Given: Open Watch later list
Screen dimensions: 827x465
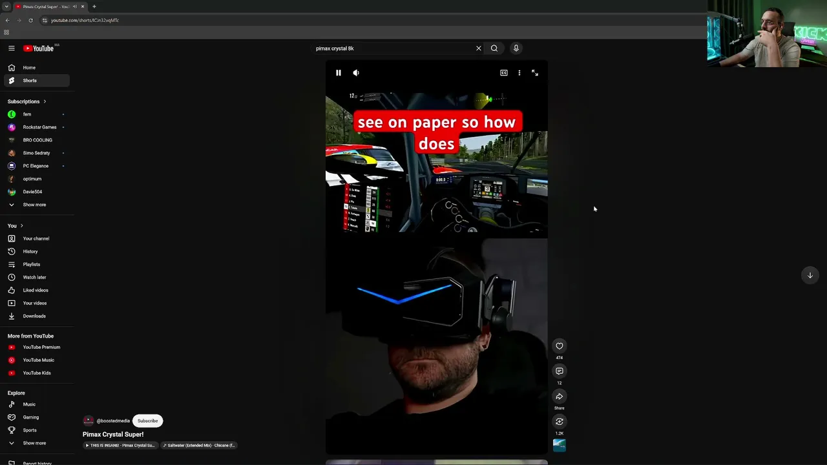Looking at the screenshot, I should tap(36, 278).
